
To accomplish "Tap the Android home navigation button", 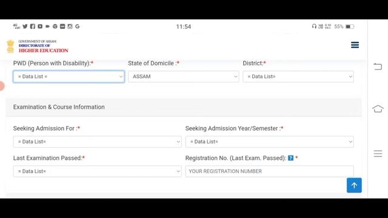I will [378, 109].
